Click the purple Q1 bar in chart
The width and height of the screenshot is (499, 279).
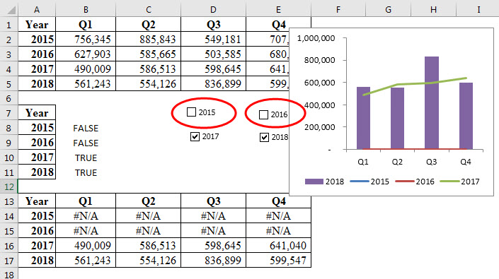[363, 118]
